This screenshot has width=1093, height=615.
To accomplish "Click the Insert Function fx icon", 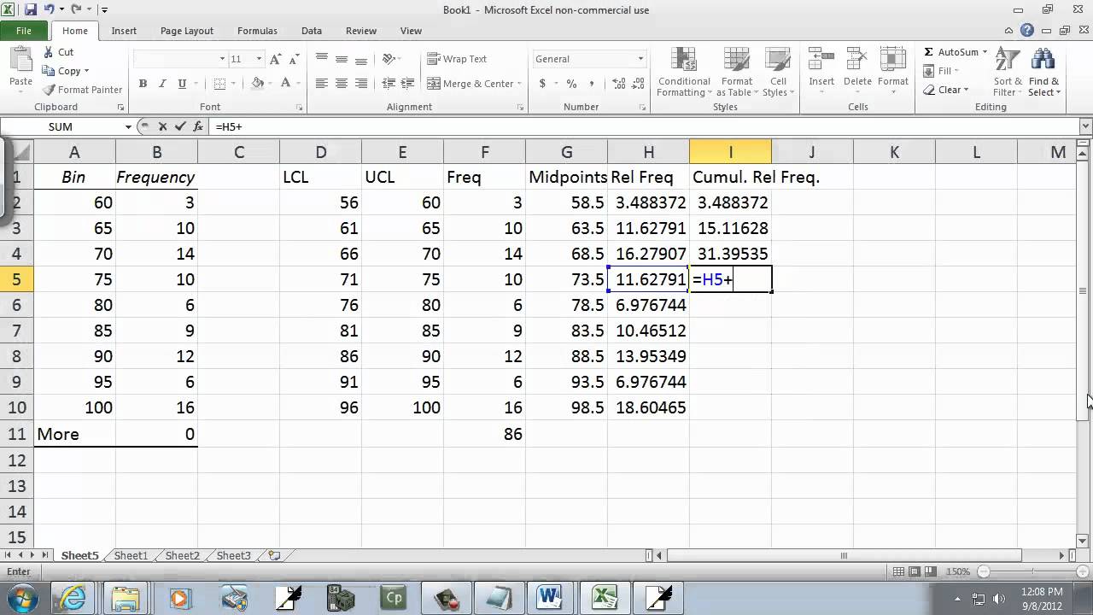I will pyautogui.click(x=198, y=126).
